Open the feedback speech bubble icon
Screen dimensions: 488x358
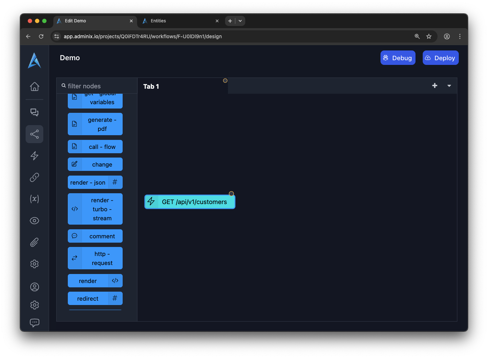34,323
